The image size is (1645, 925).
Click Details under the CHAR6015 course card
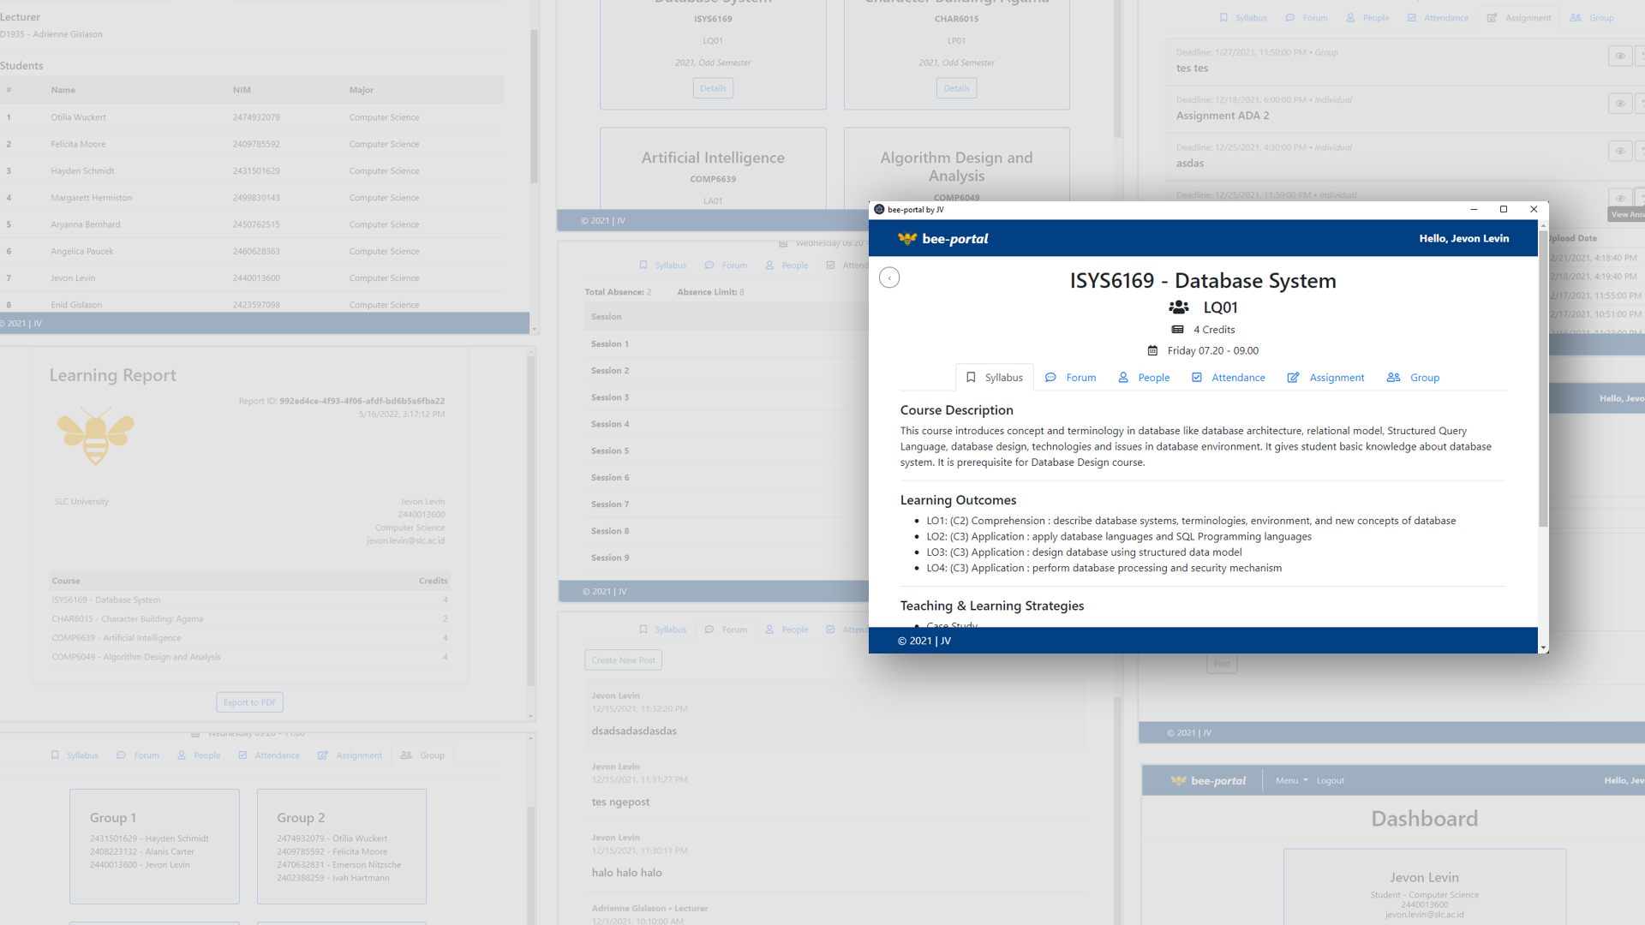click(956, 88)
